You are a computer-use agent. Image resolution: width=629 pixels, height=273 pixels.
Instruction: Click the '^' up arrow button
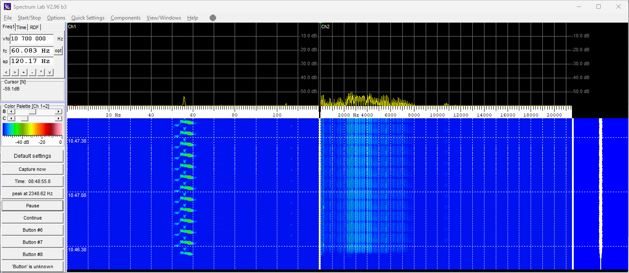[41, 72]
